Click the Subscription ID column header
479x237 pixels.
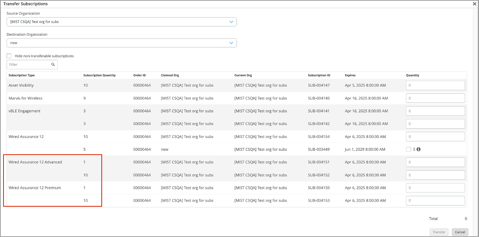click(x=319, y=75)
